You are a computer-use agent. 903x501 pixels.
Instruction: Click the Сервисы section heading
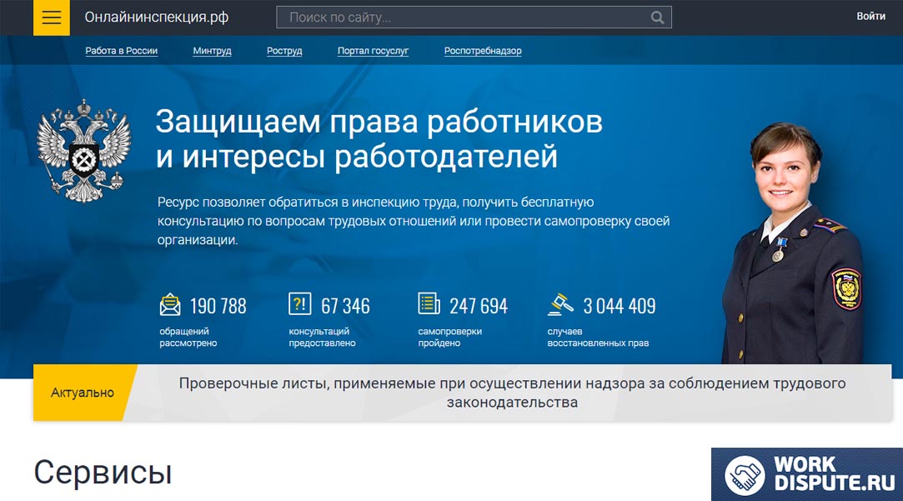coord(103,472)
